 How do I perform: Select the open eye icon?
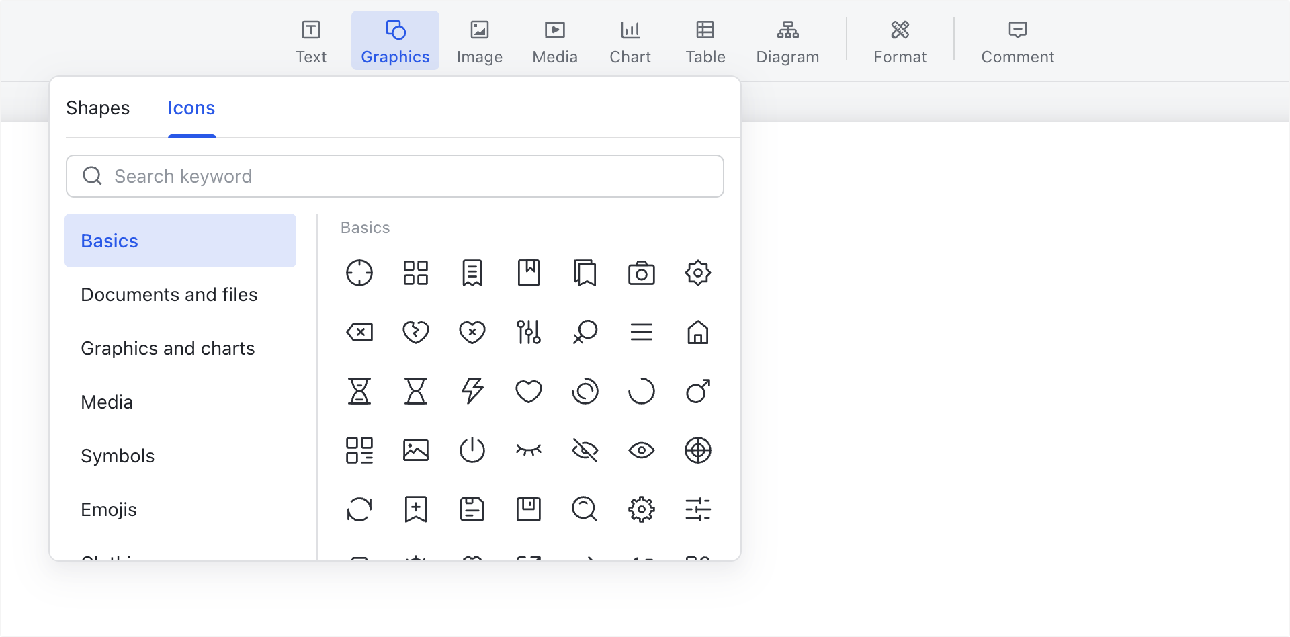(x=642, y=450)
